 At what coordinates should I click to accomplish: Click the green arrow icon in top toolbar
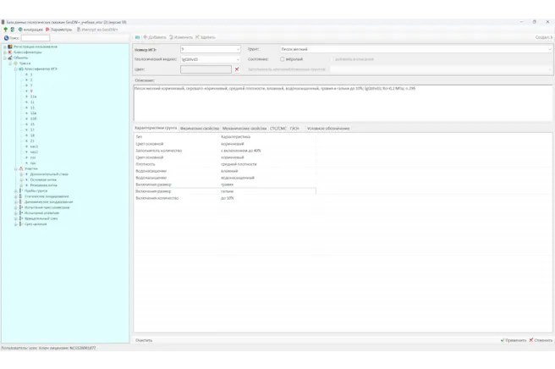[6, 30]
